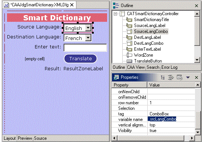The height and width of the screenshot is (142, 202).
Task: Select the ResultZoneLabel text
Action: click(83, 69)
